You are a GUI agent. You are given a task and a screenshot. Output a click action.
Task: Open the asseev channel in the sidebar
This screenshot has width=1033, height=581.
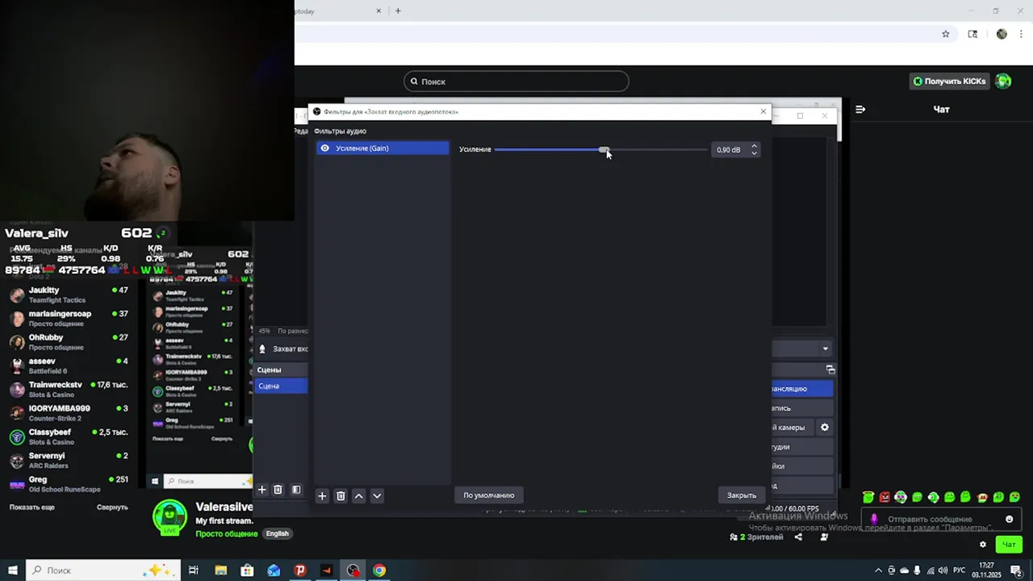[69, 366]
